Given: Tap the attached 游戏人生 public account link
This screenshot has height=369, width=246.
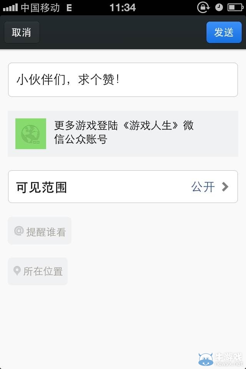Looking at the screenshot, I should coord(123,134).
